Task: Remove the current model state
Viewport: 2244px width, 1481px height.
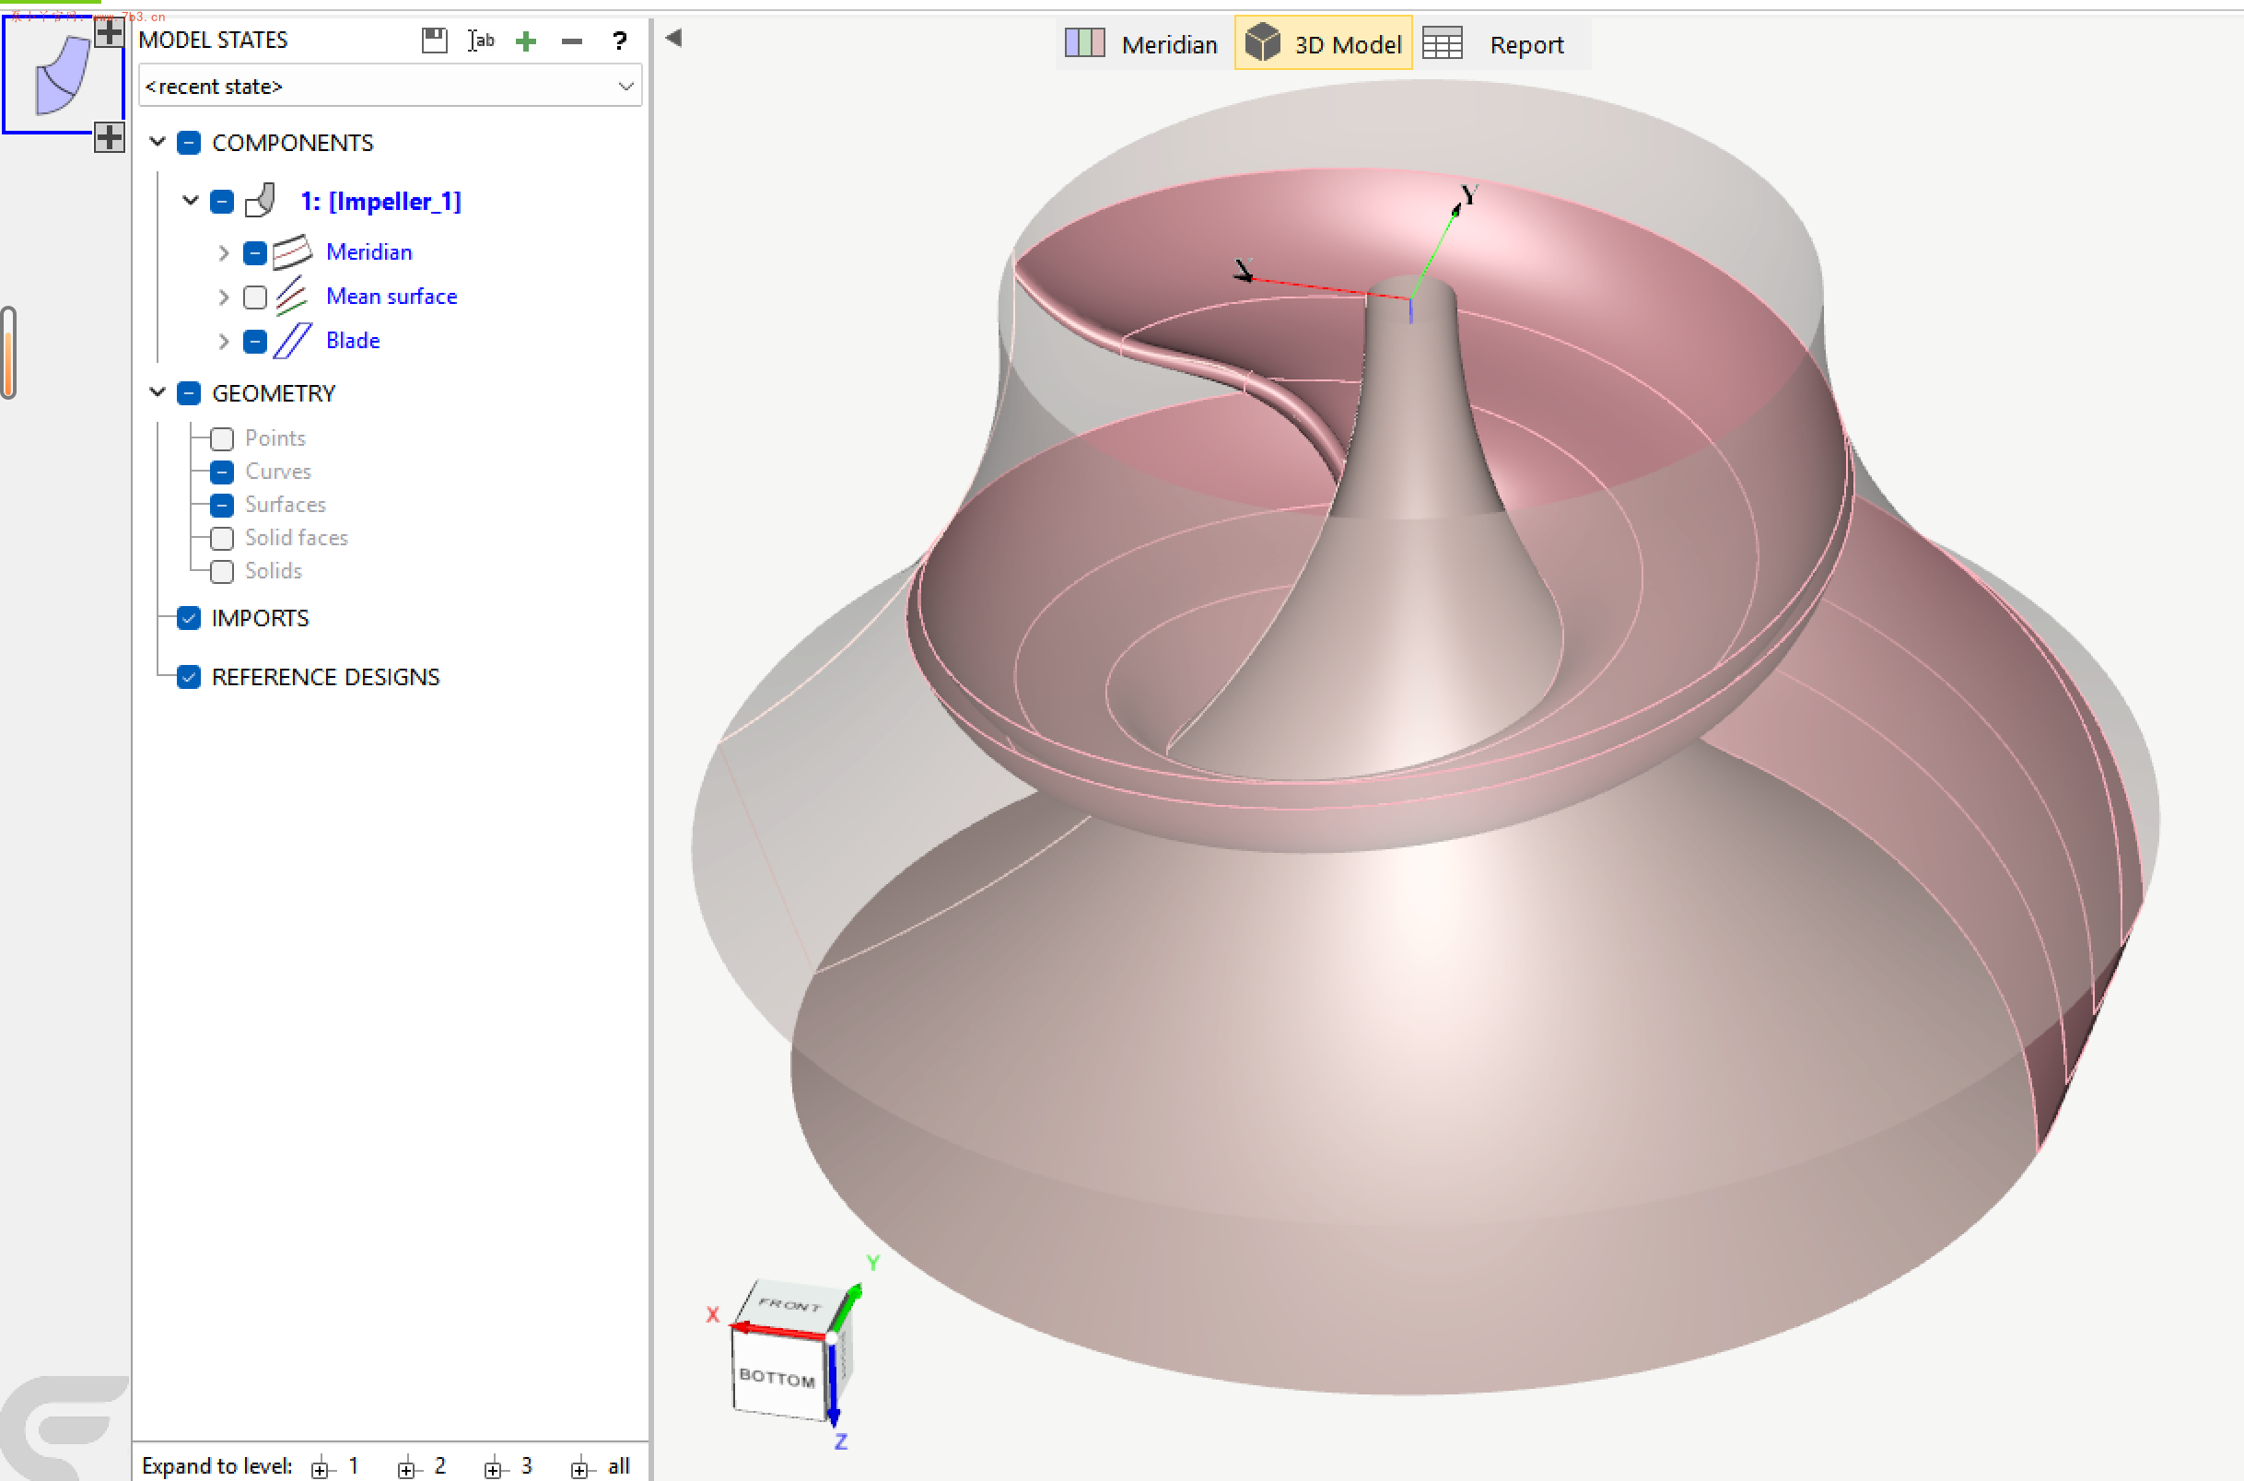Action: [571, 41]
